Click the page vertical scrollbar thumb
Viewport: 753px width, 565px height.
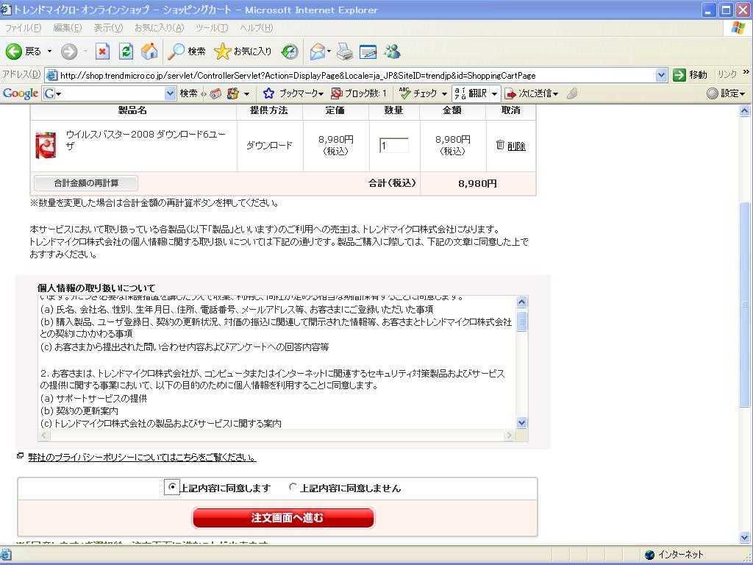745,304
